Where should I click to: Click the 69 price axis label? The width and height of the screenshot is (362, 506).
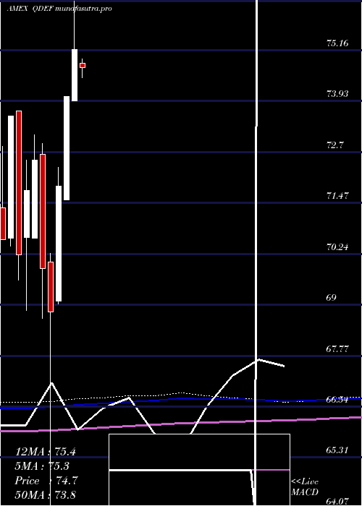point(332,298)
